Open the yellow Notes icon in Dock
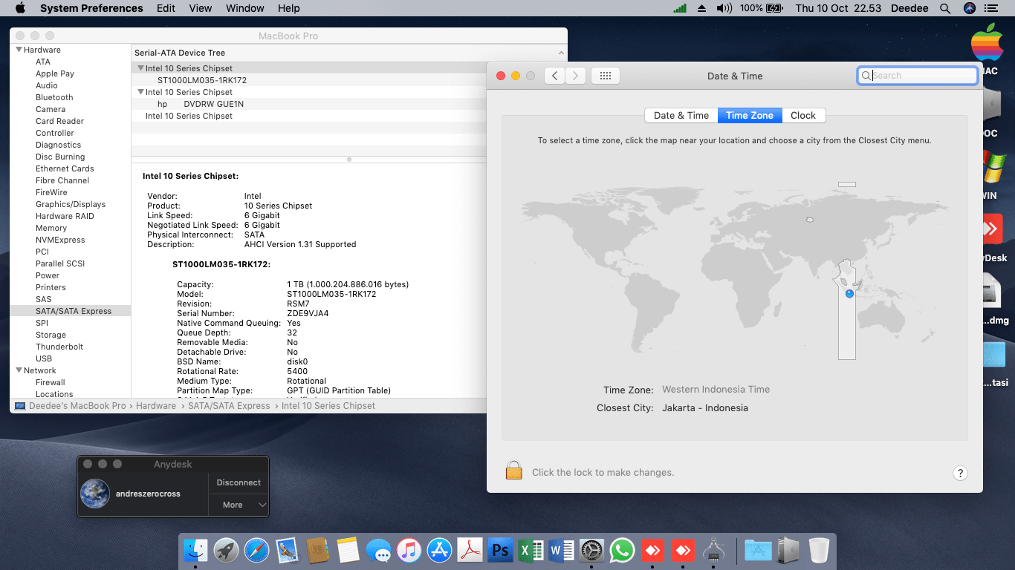The width and height of the screenshot is (1015, 570). tap(348, 550)
